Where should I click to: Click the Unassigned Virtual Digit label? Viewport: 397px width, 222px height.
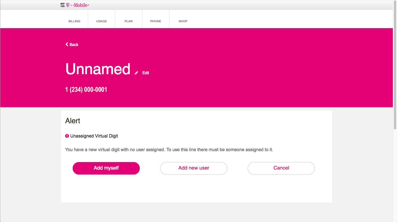pyautogui.click(x=94, y=136)
